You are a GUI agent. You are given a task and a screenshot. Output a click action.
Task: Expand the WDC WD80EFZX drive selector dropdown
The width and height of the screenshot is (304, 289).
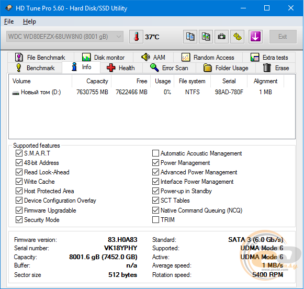point(65,37)
